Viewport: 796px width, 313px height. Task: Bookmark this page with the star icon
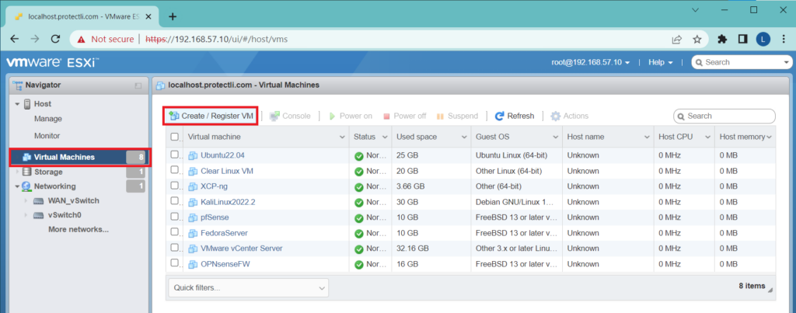point(697,39)
